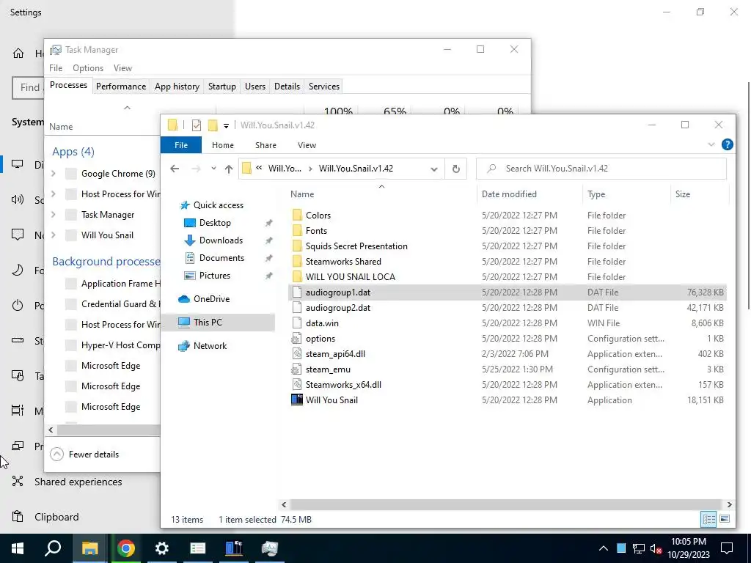Open recent locations dropdown arrow in Explorer

pos(213,169)
